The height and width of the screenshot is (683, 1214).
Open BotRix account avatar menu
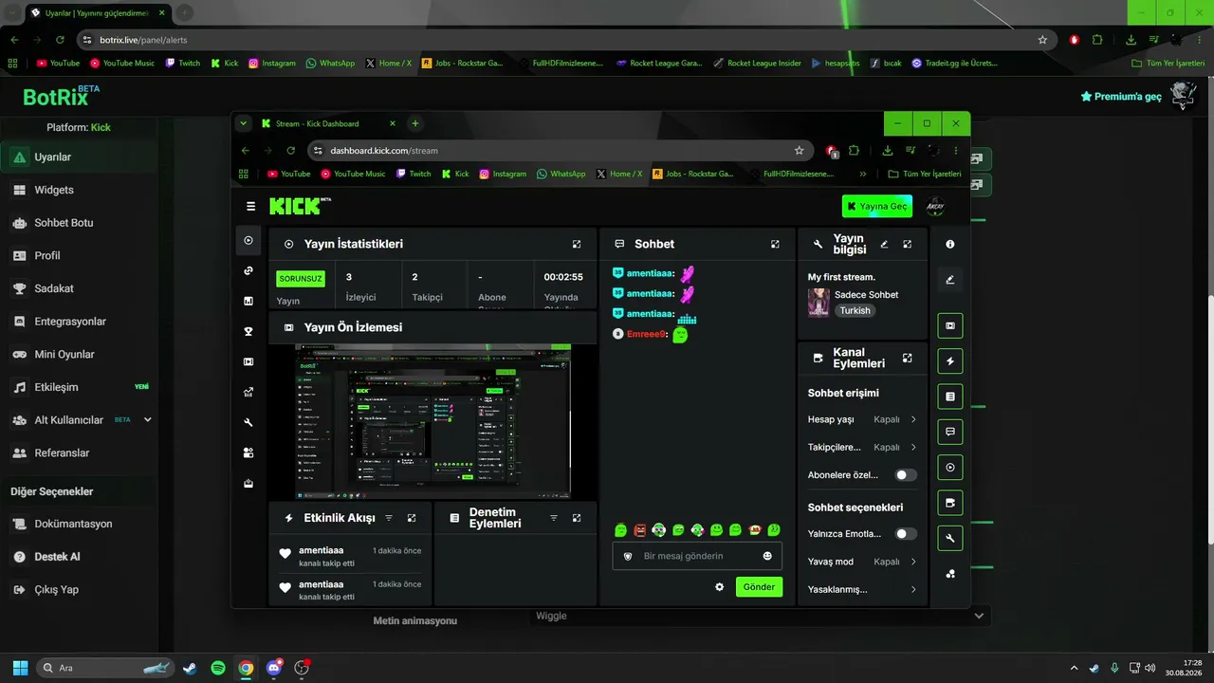click(1183, 96)
